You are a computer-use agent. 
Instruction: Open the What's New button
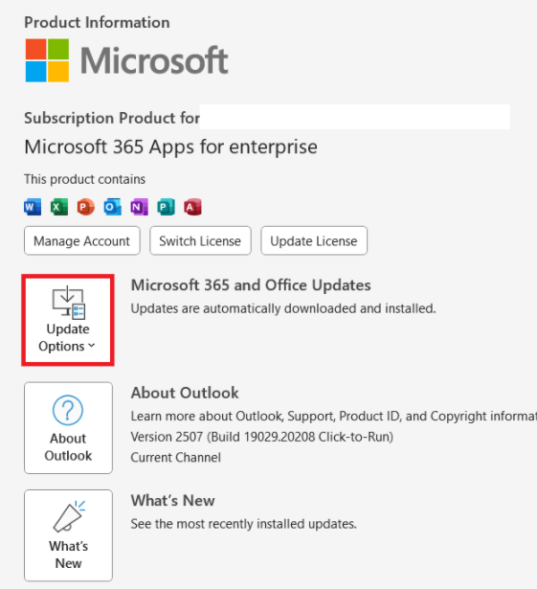click(68, 535)
